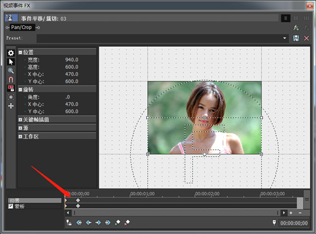Screen dimensions: 316x234
Task: Click the 宽度 value 940.0
Action: click(x=71, y=60)
